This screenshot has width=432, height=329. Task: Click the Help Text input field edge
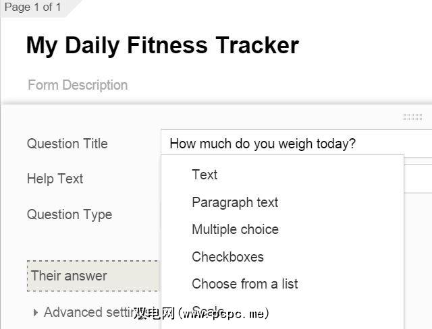click(x=418, y=179)
